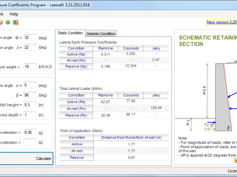Click the friction angle Φ input field
This screenshot has width=237, height=177.
(x=30, y=37)
